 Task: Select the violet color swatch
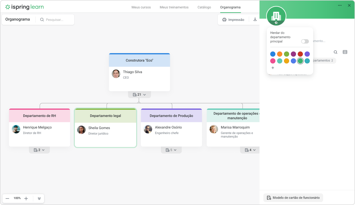coord(307,54)
